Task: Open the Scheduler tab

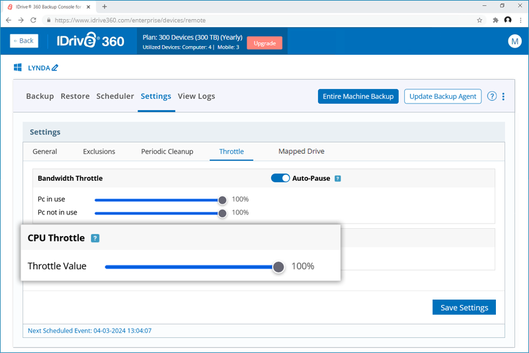Action: click(115, 96)
